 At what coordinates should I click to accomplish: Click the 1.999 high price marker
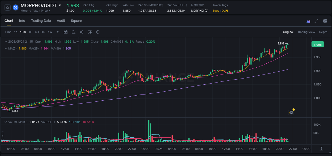(281, 43)
